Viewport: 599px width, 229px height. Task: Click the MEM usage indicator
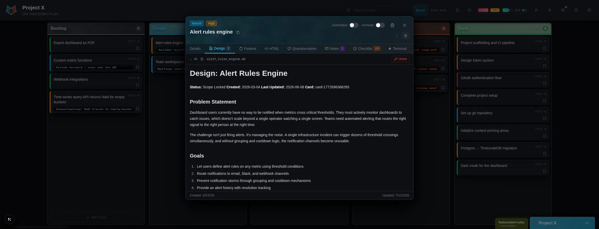point(495,10)
